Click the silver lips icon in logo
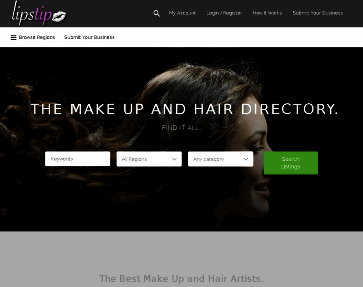 59,17
